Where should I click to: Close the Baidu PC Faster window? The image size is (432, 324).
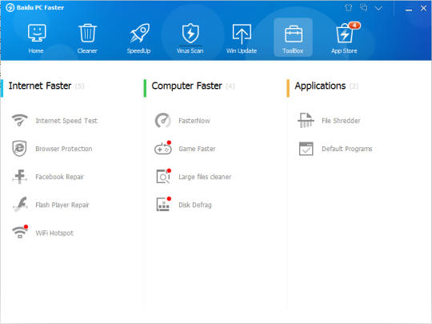(x=423, y=8)
